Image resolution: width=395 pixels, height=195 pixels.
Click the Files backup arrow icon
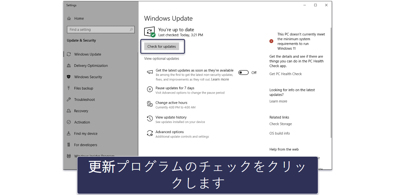click(69, 88)
